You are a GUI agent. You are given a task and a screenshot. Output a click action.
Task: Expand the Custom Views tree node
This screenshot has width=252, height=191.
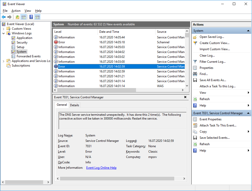tap(4, 29)
